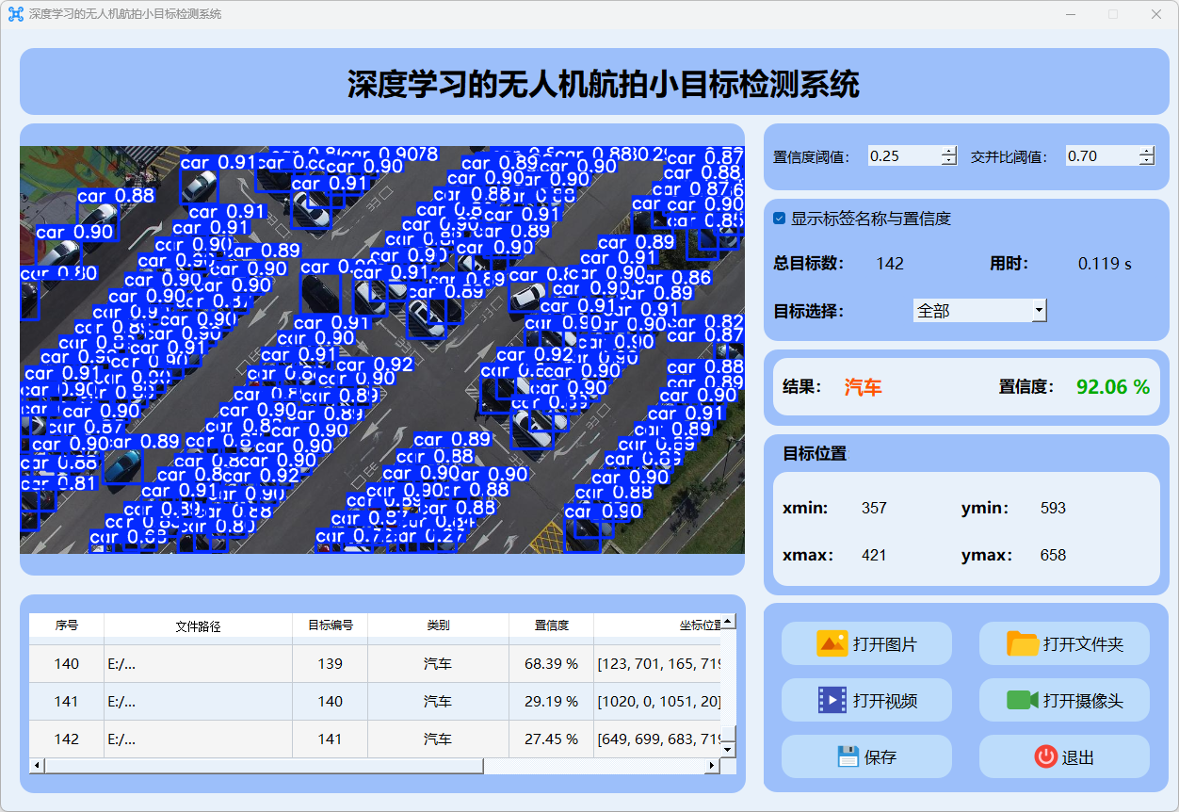Click the 退出 button text
1179x812 pixels.
(x=1077, y=757)
